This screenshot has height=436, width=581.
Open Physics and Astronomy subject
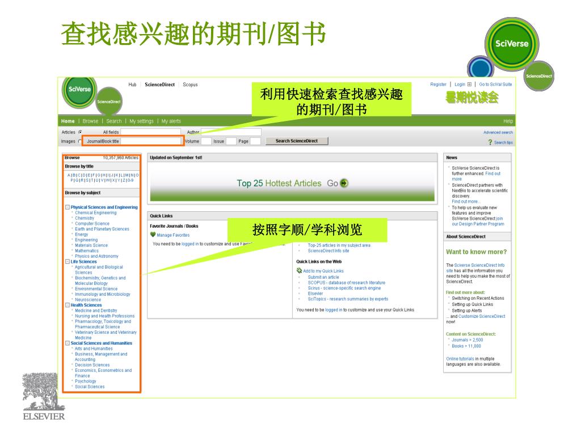point(96,256)
